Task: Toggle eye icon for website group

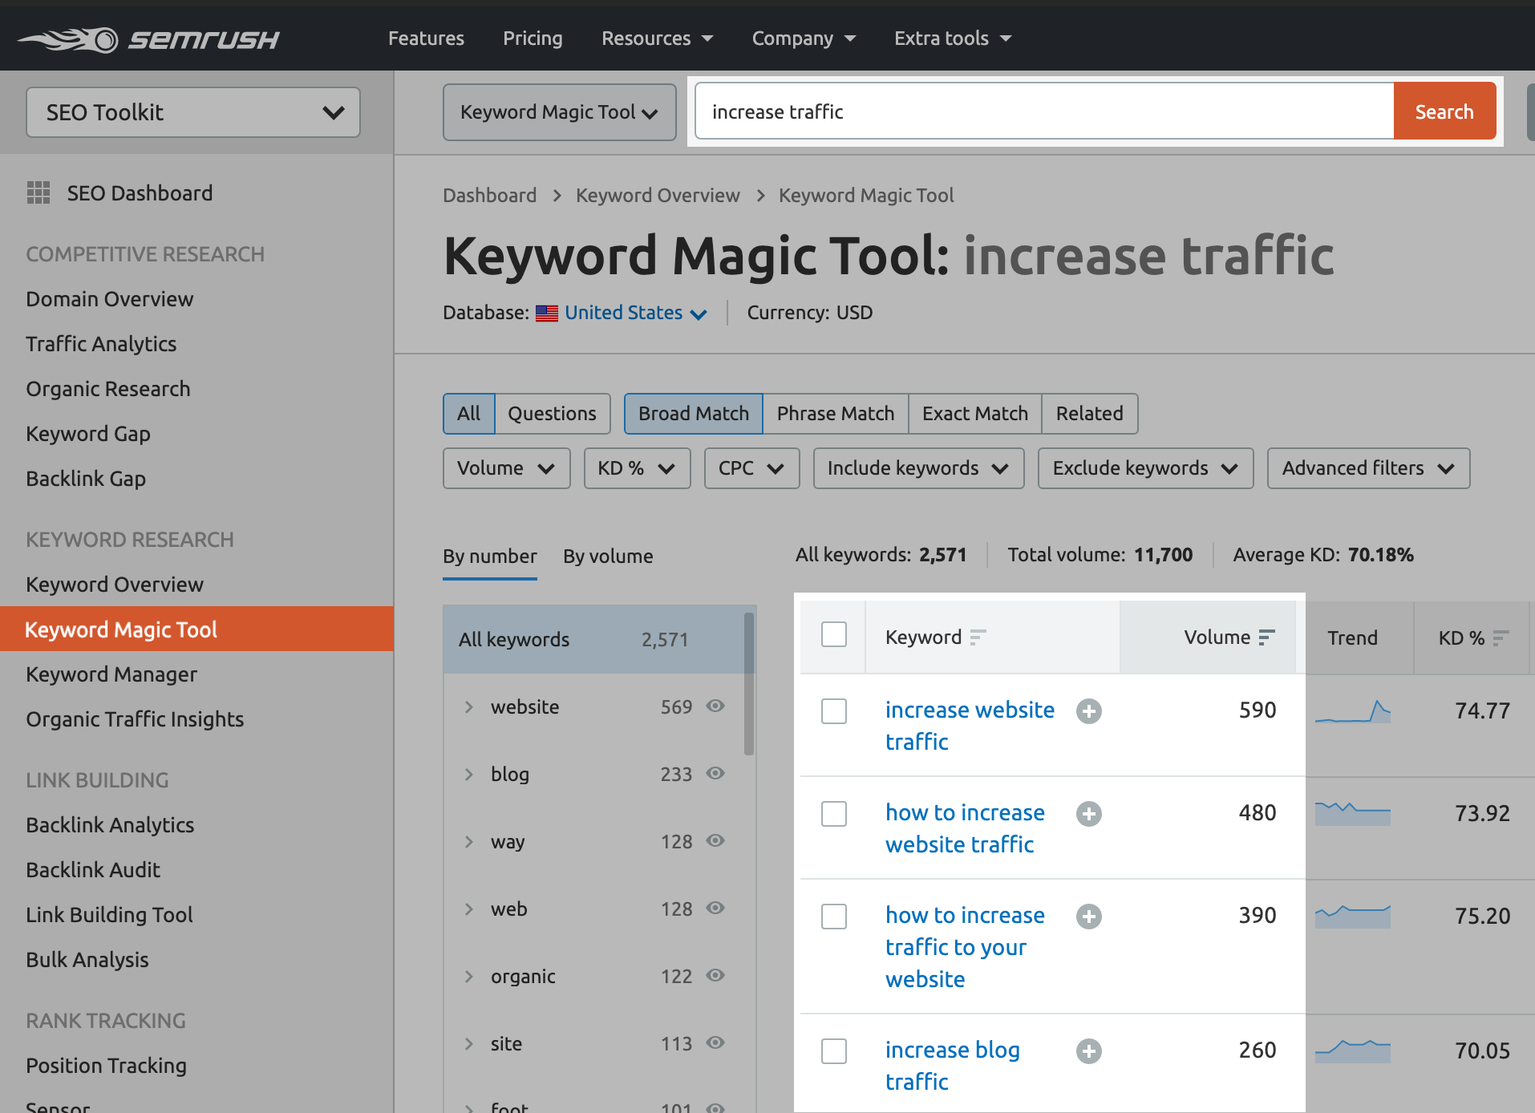Action: tap(715, 706)
